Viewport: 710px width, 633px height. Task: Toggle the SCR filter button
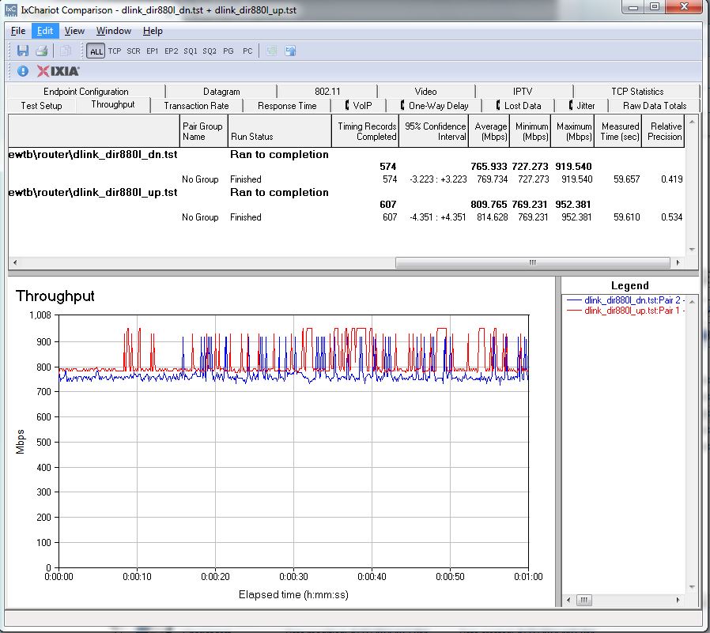tap(134, 51)
